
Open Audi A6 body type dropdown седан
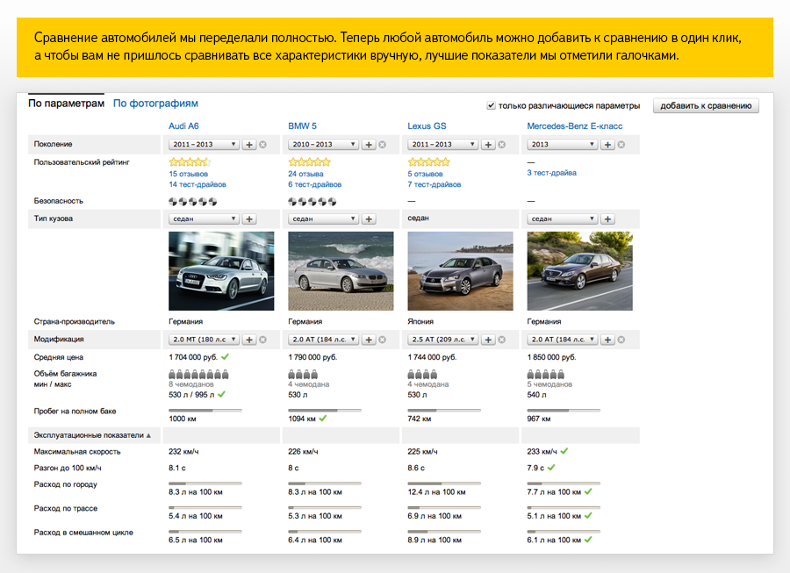coord(204,219)
